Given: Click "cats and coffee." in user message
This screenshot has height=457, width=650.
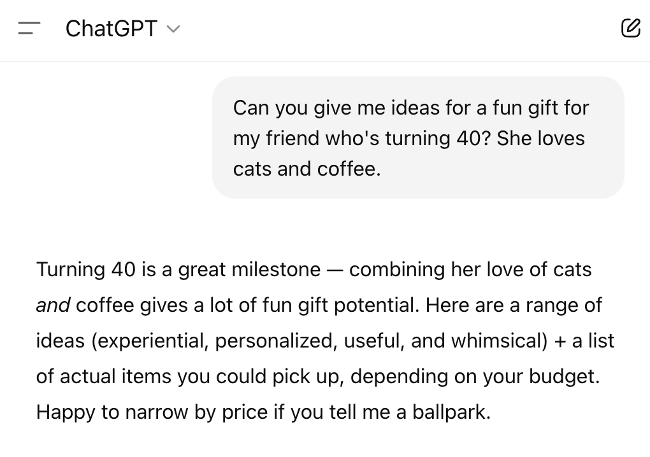Looking at the screenshot, I should click(307, 169).
